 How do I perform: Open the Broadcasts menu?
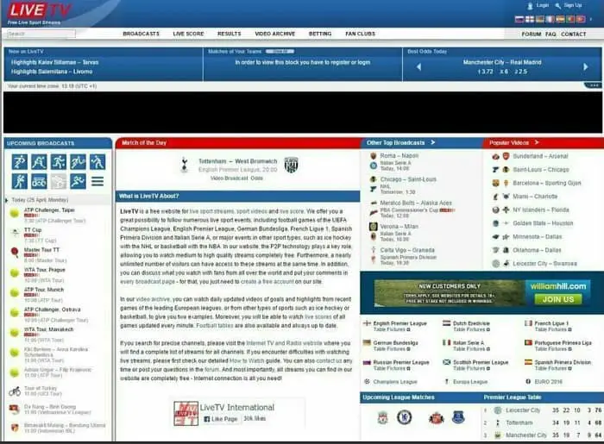(141, 34)
